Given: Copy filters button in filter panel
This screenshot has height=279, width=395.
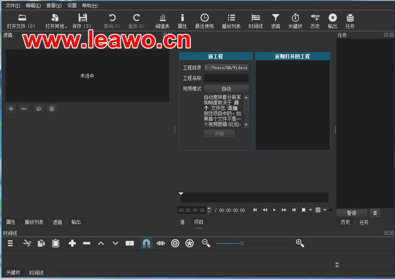Looking at the screenshot, I should pos(39,109).
